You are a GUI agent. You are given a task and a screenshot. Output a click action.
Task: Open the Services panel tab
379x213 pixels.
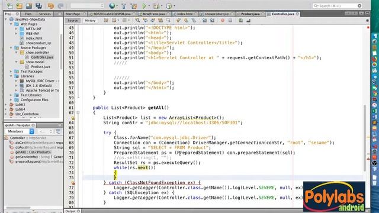pos(45,14)
